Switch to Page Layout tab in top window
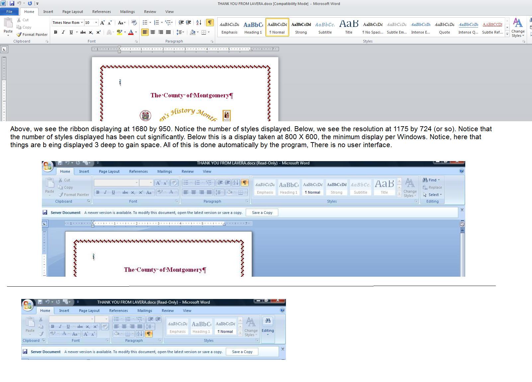This screenshot has width=532, height=382. pos(73,12)
